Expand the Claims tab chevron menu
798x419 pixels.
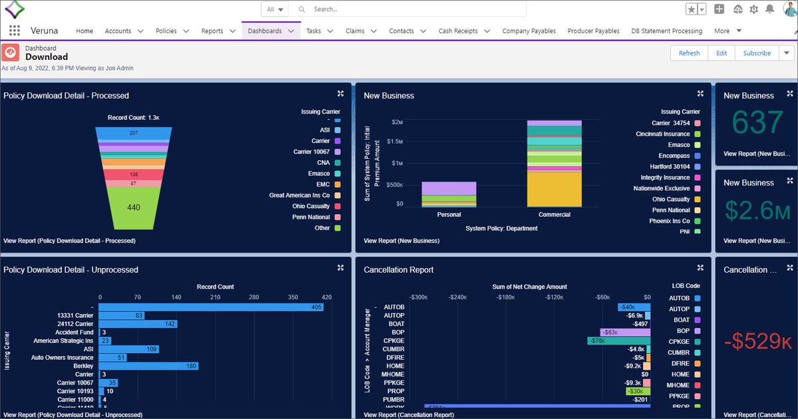pos(374,31)
